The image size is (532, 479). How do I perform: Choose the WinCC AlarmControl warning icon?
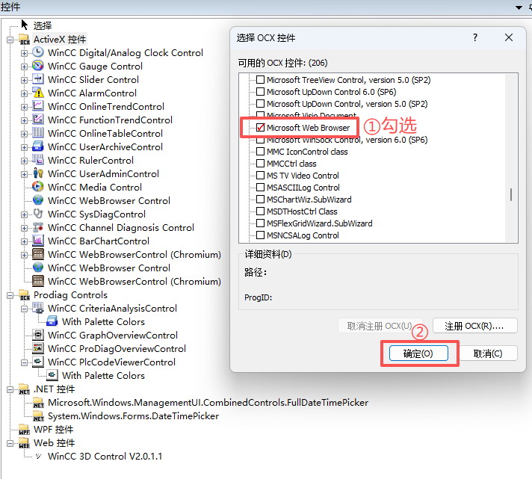click(37, 93)
